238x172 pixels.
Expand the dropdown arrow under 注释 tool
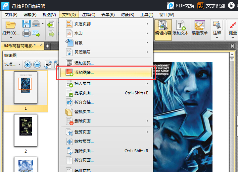pos(217,38)
